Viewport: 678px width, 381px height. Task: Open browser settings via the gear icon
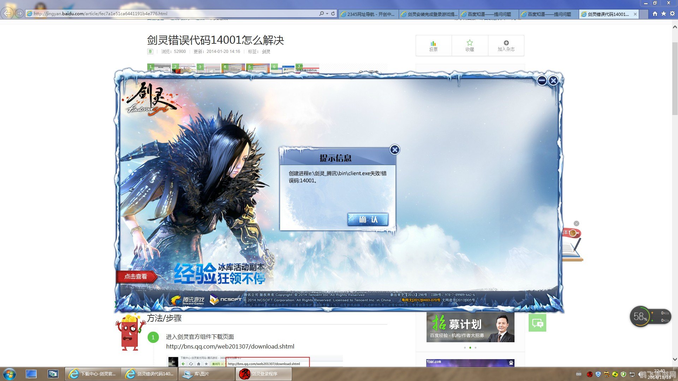pyautogui.click(x=672, y=13)
